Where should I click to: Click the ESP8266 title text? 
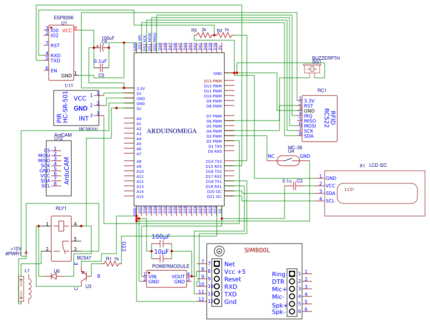click(64, 18)
